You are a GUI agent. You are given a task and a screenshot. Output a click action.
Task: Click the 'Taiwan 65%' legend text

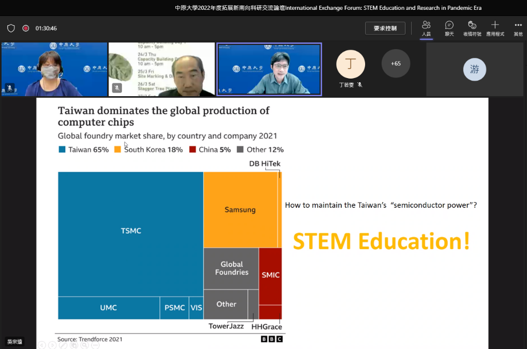[x=88, y=149]
